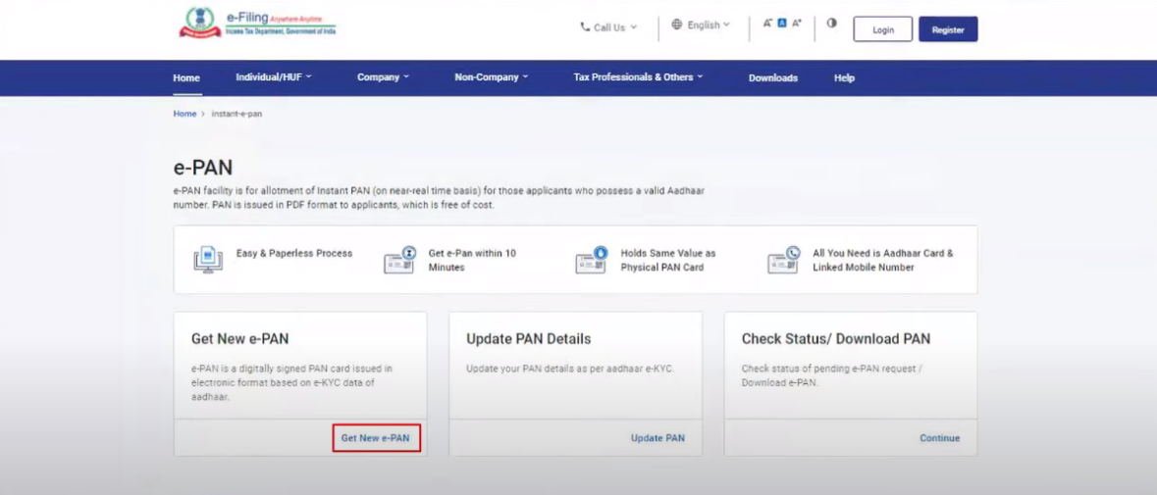The image size is (1157, 495).
Task: Open the Tax Professionals & Others menu
Action: pyautogui.click(x=638, y=77)
